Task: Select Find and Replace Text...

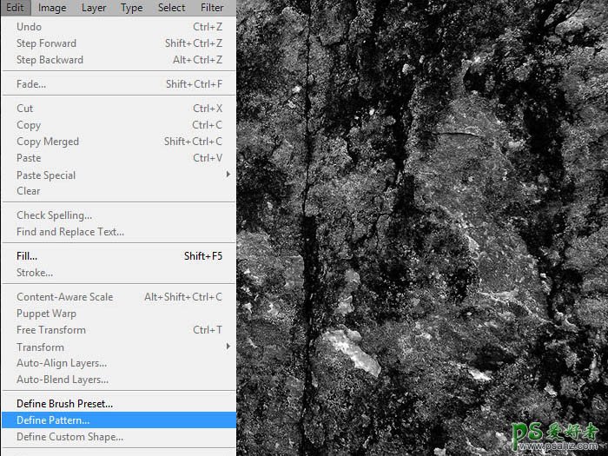Action: [119, 232]
